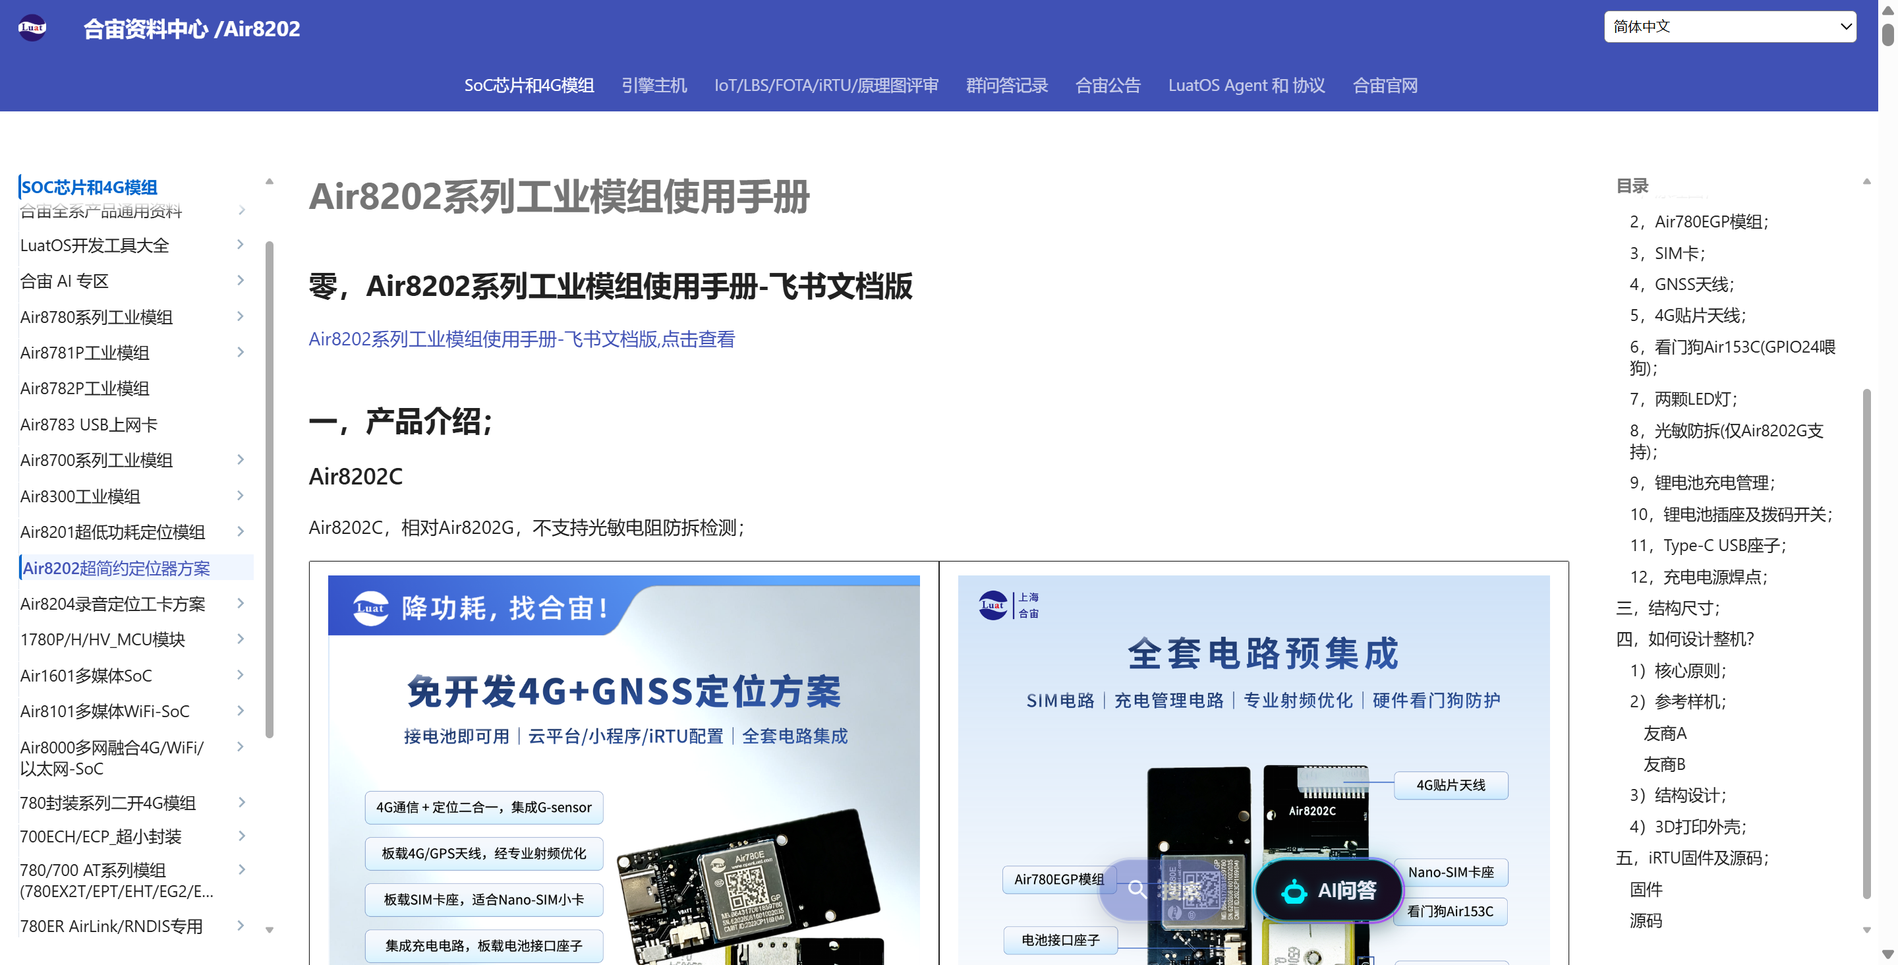Expand the Air8700系列工业模组 chevron

pos(240,460)
